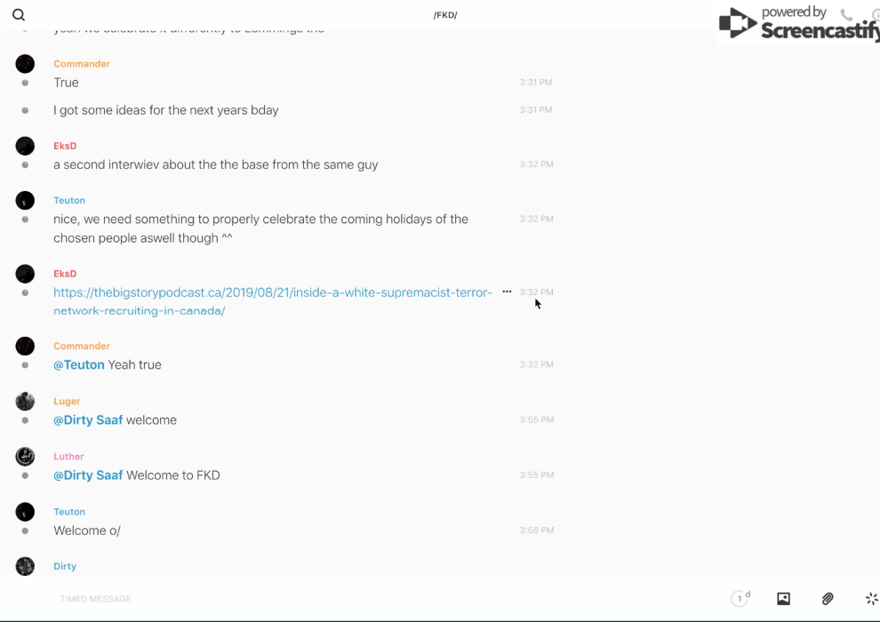The height and width of the screenshot is (622, 880).
Task: Click @Dirty Saaf mention in Luger's message
Action: click(88, 420)
